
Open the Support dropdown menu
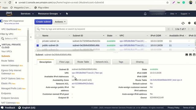[185, 14]
